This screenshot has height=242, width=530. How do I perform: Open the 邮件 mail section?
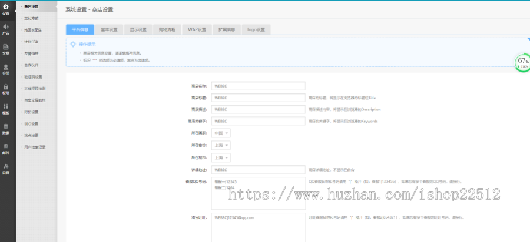(x=6, y=149)
